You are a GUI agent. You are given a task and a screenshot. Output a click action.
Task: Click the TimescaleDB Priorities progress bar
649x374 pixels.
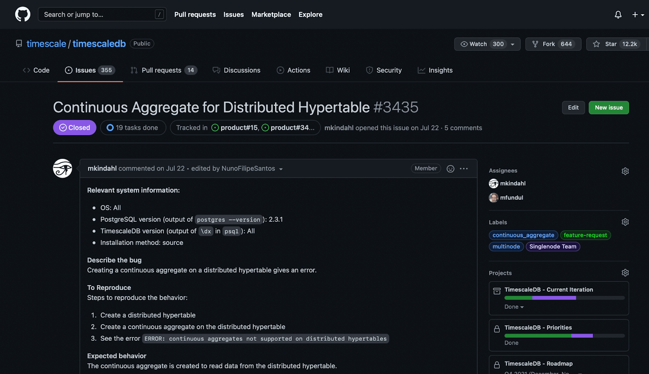pos(564,336)
